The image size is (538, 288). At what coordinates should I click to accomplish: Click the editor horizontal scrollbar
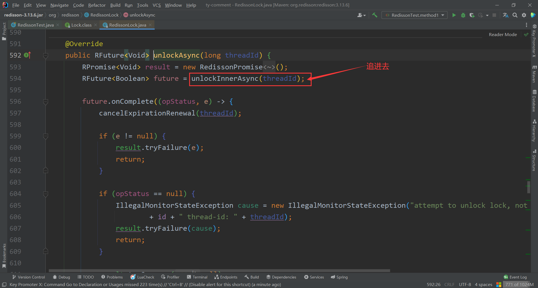pyautogui.click(x=219, y=271)
